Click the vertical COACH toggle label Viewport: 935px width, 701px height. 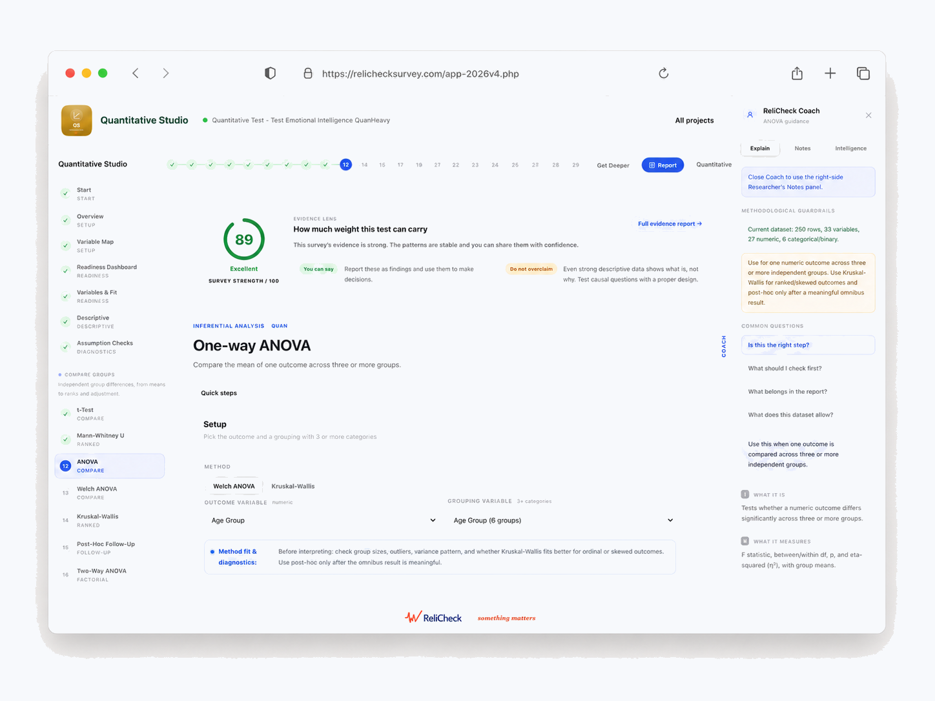pyautogui.click(x=724, y=346)
